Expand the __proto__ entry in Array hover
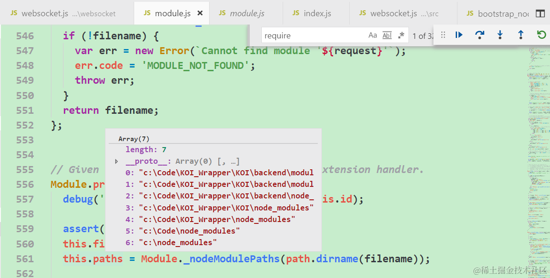The image size is (550, 278). [117, 161]
